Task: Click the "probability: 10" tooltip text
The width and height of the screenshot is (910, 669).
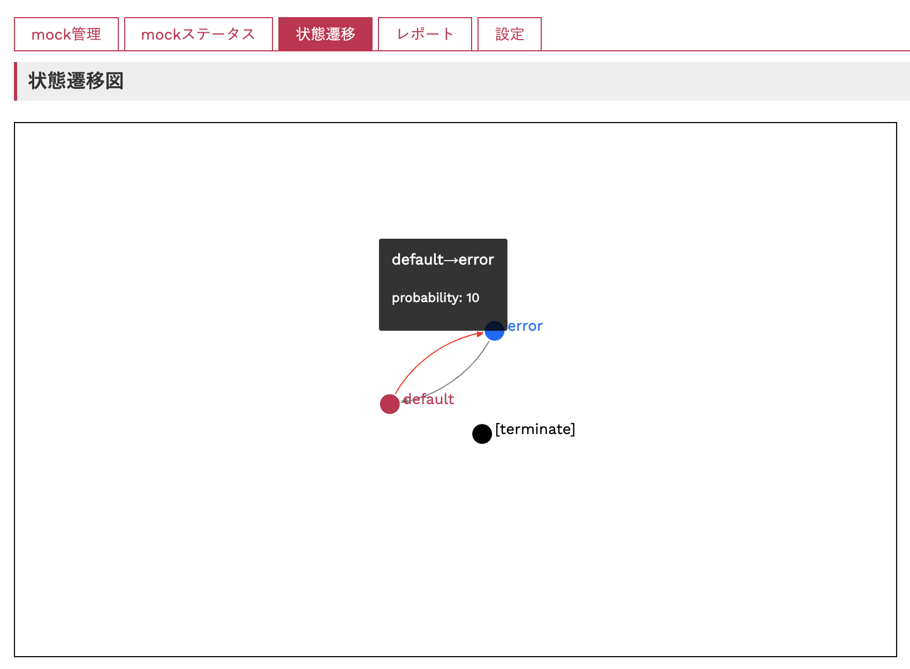Action: 435,298
